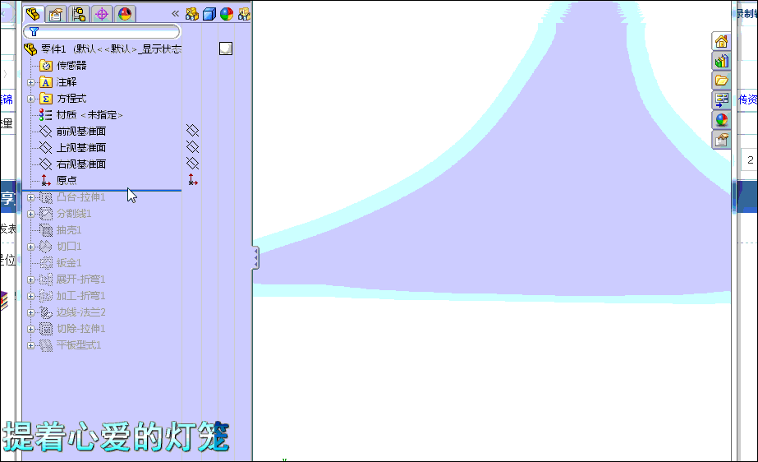Expand the 切除-拉伸1 feature
This screenshot has height=462, width=758.
[x=30, y=329]
